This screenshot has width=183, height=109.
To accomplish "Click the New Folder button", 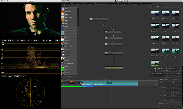I will tap(158, 74).
